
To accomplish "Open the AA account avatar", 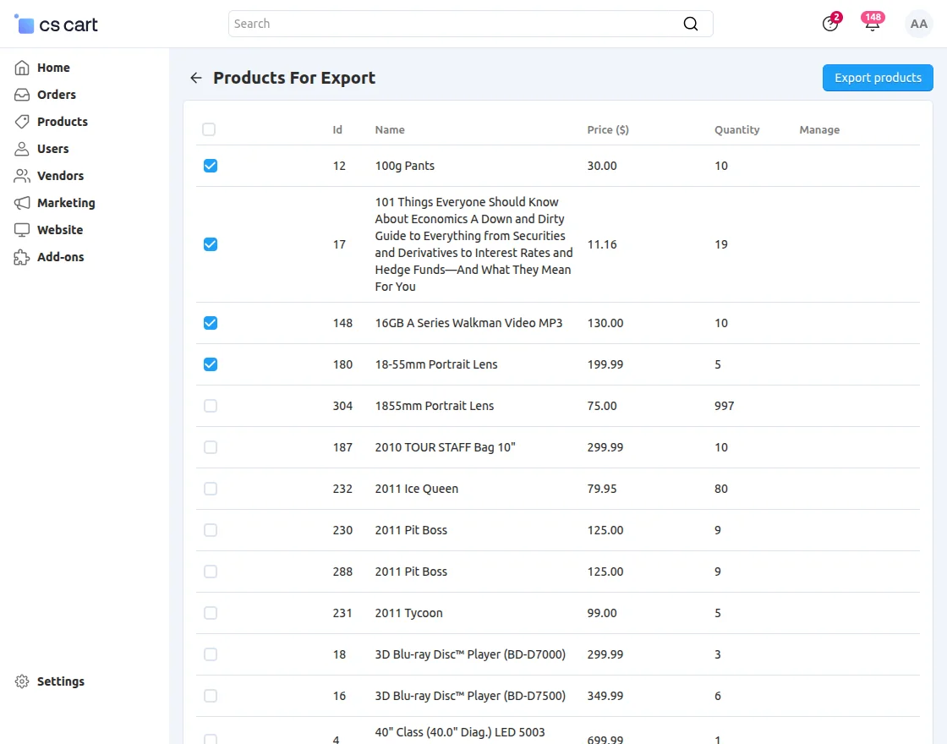I will click(918, 24).
